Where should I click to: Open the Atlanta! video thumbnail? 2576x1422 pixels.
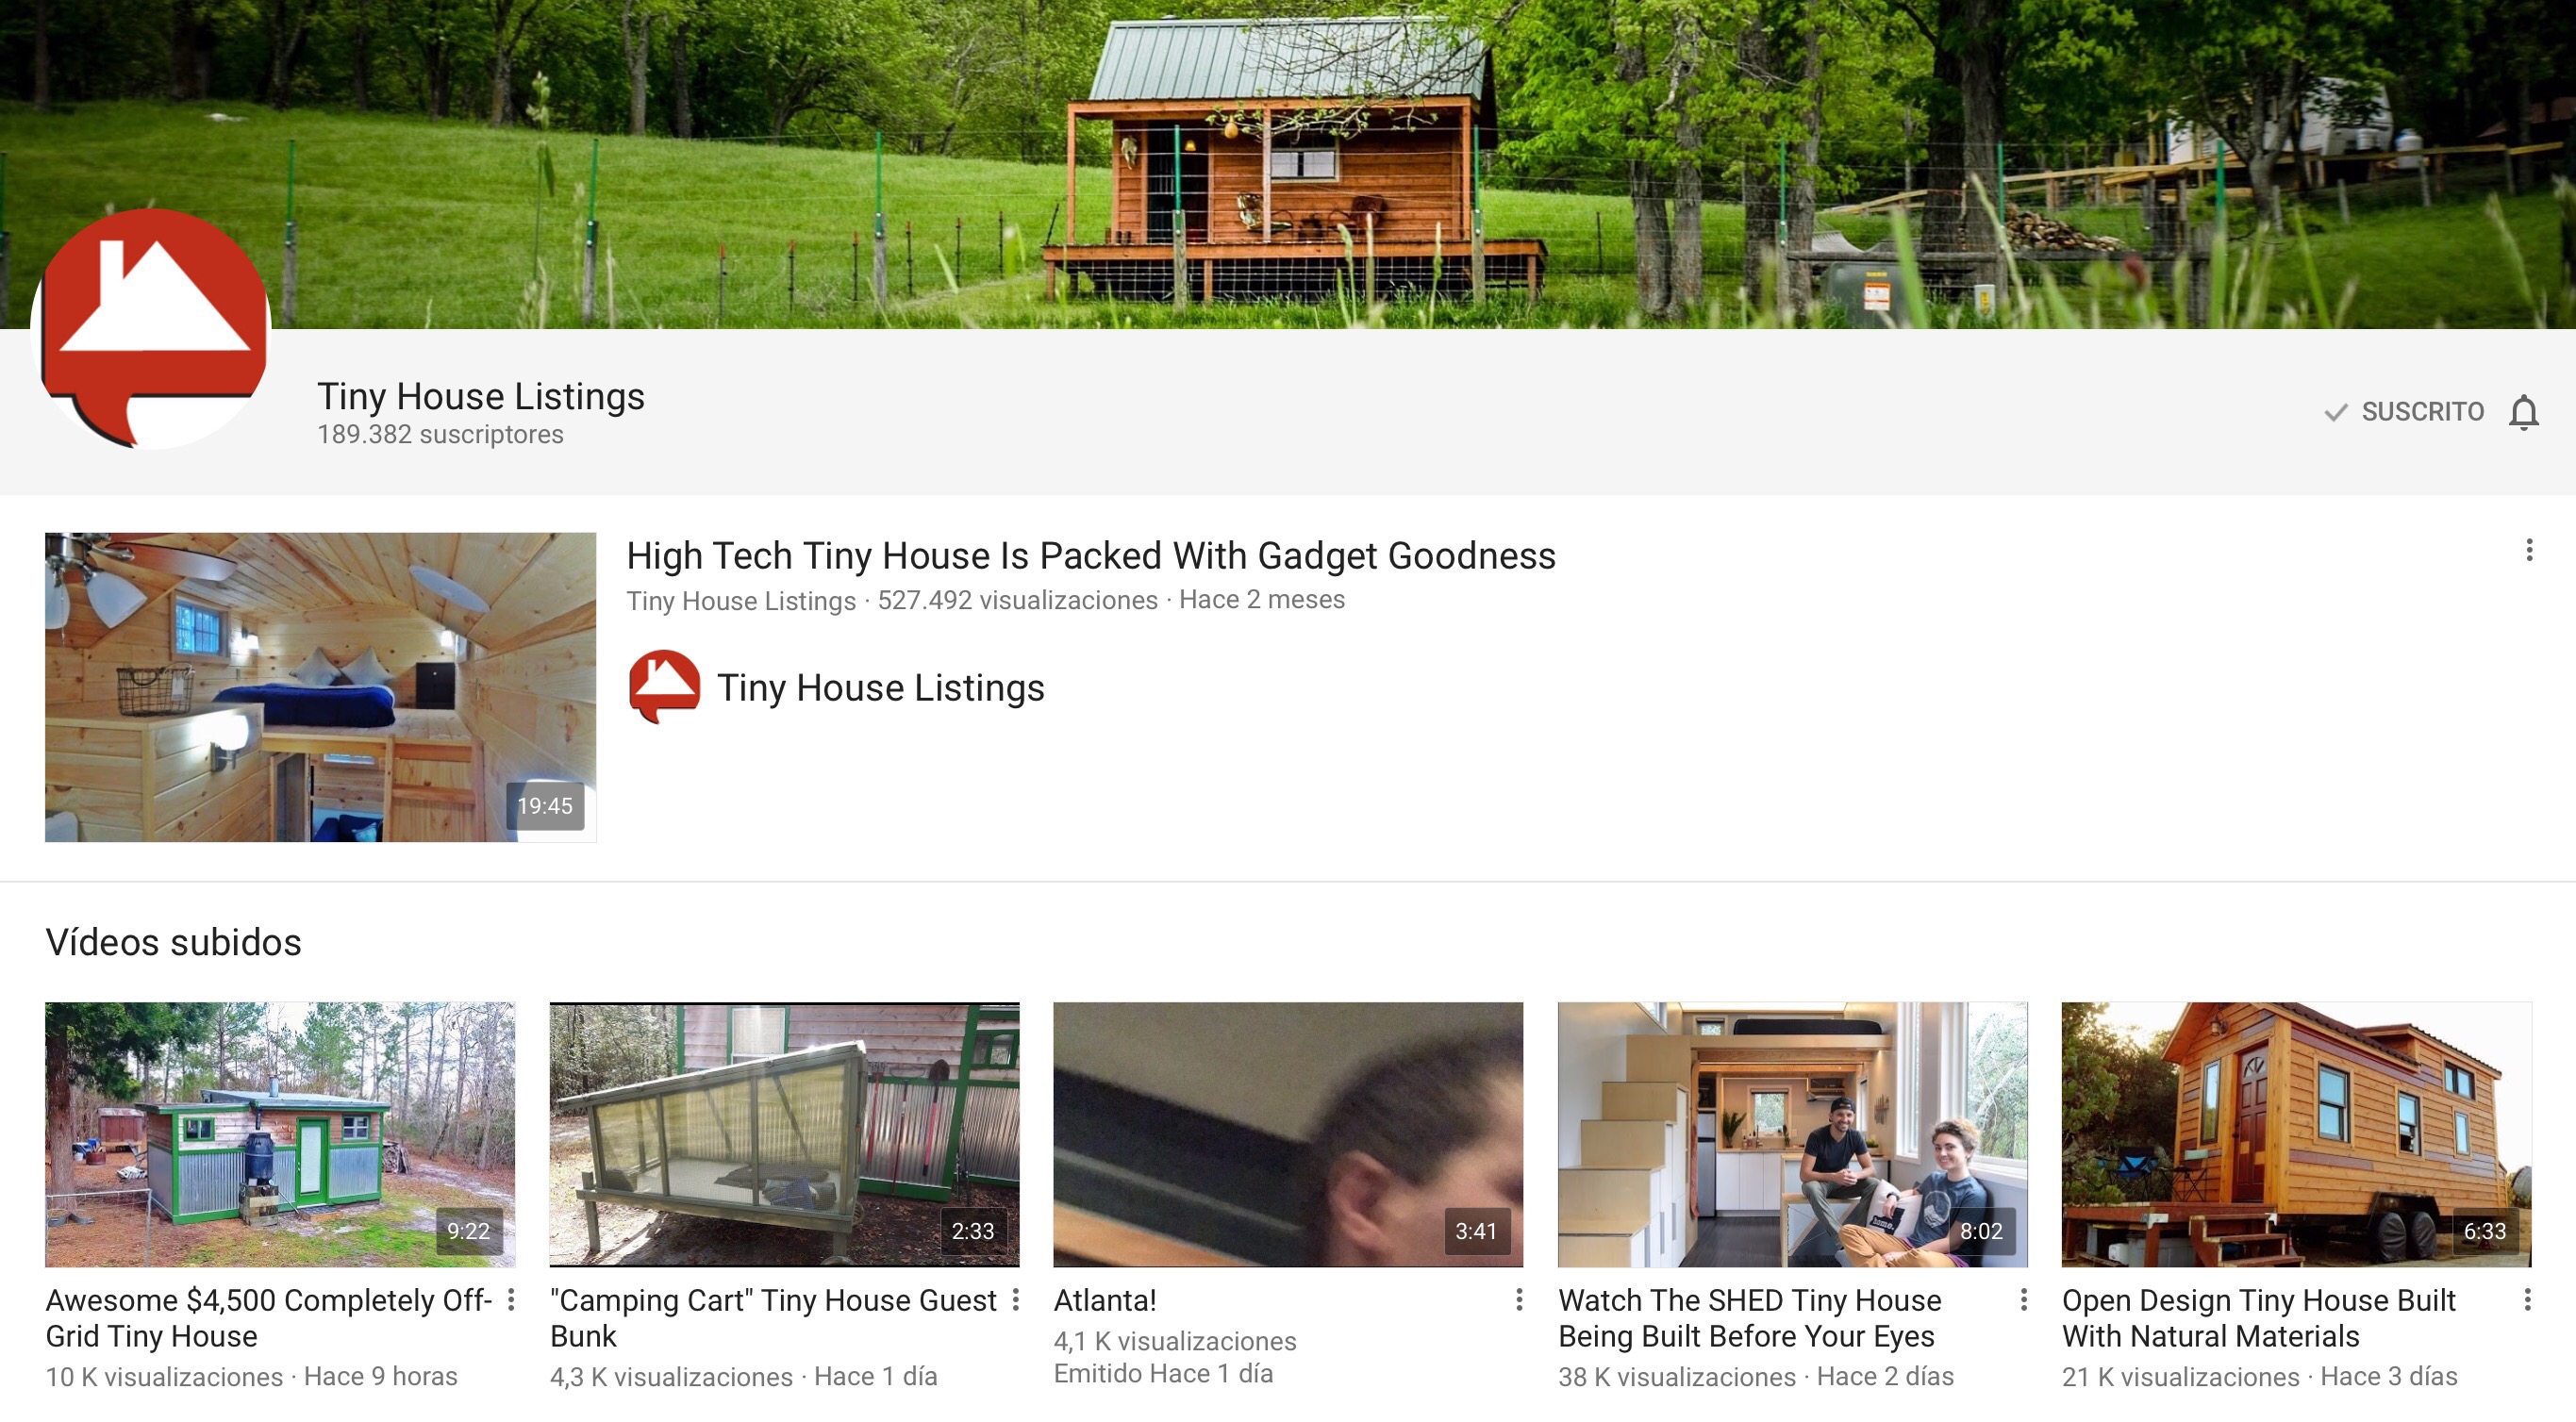(1288, 1134)
